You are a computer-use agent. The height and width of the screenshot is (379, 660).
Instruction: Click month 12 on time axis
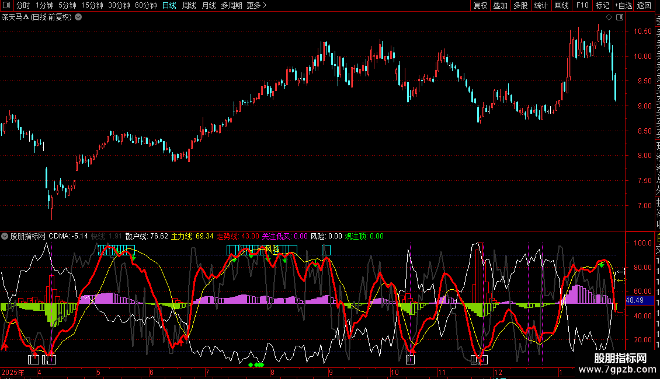(x=498, y=372)
